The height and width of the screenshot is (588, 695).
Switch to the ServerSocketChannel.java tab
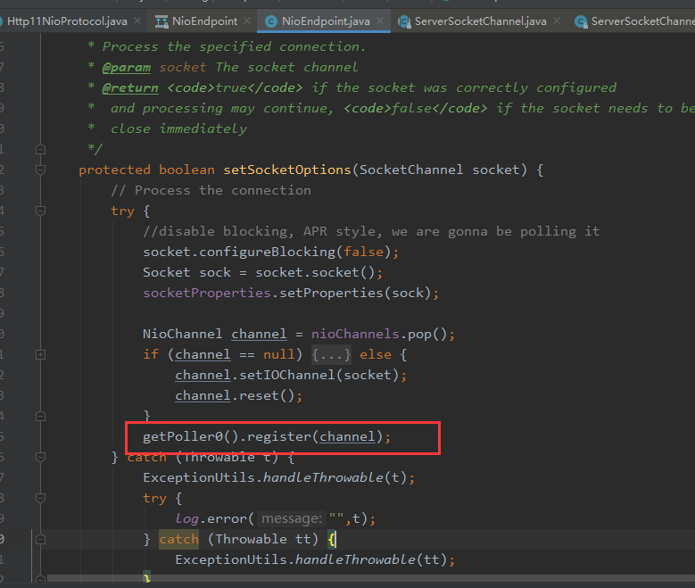481,21
